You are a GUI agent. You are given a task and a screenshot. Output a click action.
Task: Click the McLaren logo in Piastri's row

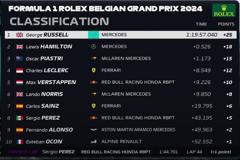pos(94,58)
